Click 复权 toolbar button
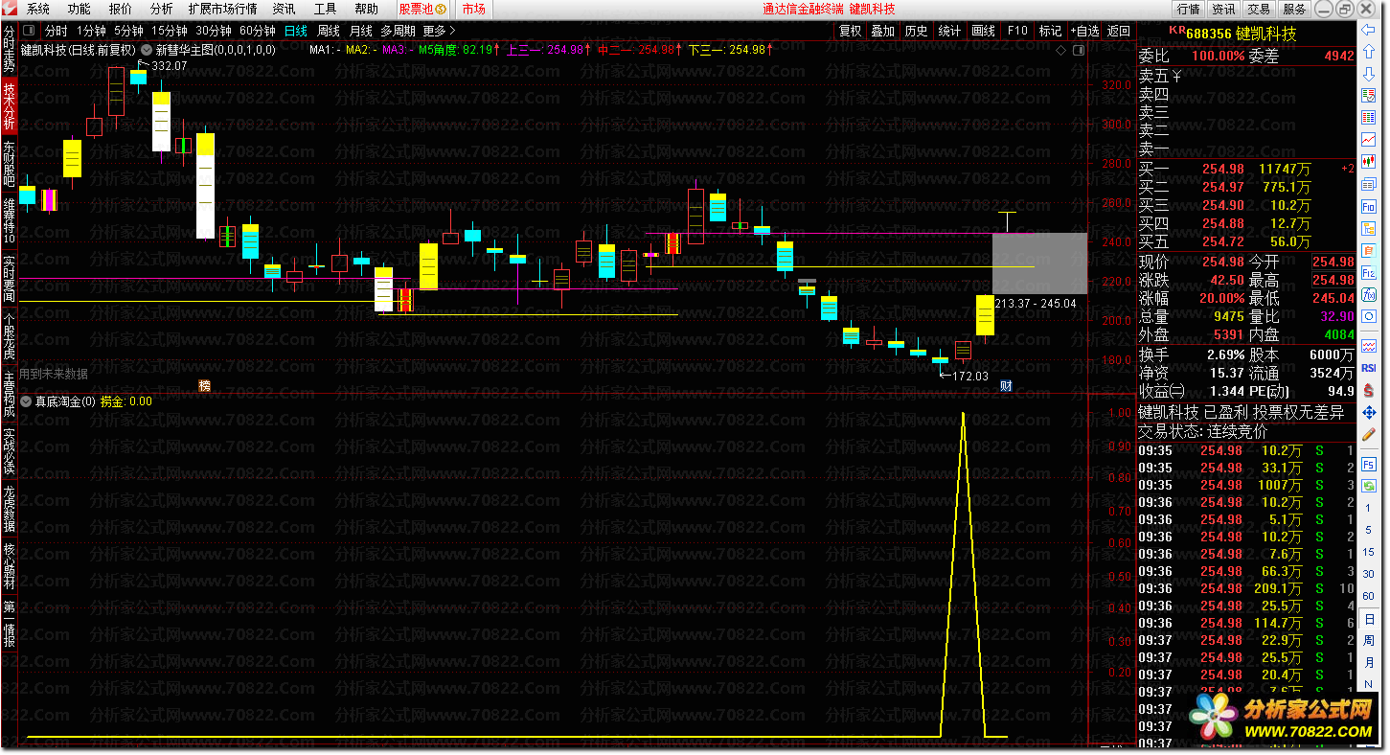Image resolution: width=1390 pixels, height=755 pixels. [850, 31]
